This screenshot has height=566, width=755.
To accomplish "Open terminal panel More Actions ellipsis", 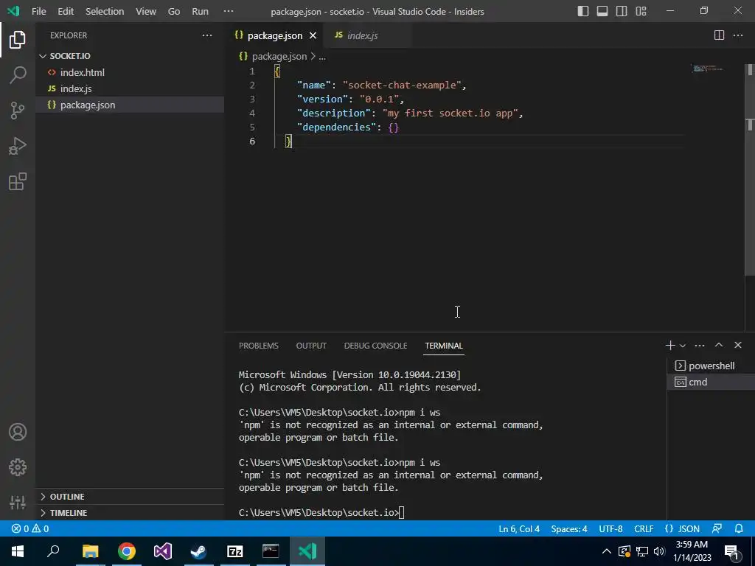I will pyautogui.click(x=700, y=345).
